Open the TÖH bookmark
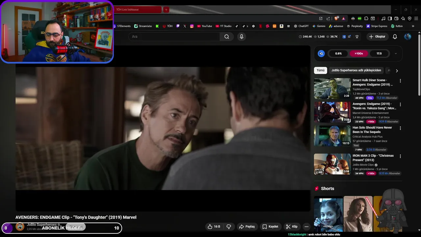This screenshot has width=421, height=237. [168, 26]
